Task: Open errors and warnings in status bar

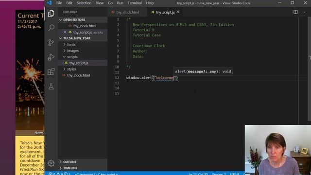Action: [x=59, y=174]
